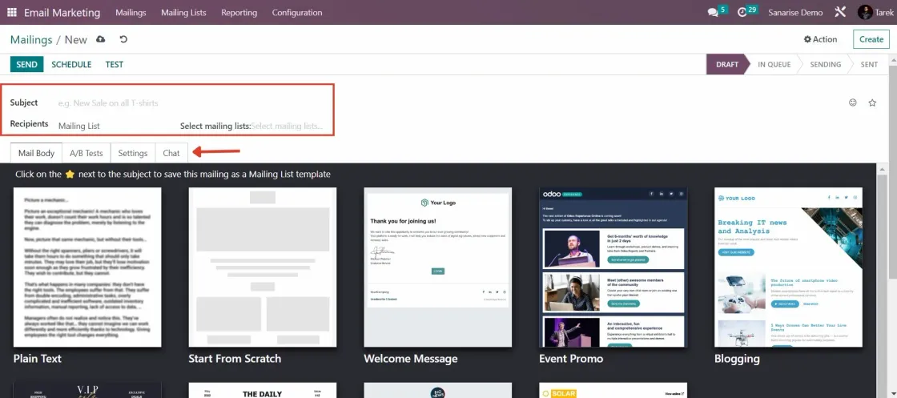Switch to the Mail Body tab
The width and height of the screenshot is (897, 398).
tap(37, 153)
